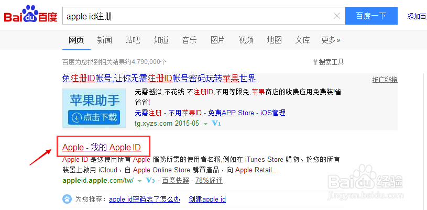Viewport: 427px width, 210px height.
Task: Open suggestion apple id密码忘了怎么办
Action: 145,200
